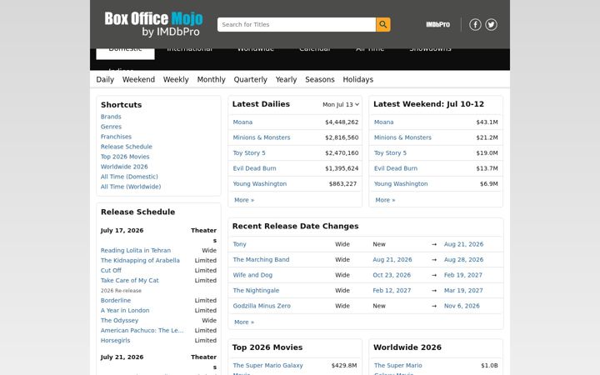600x375 pixels.
Task: Click the $43.1M weekend gross value
Action: pos(487,122)
